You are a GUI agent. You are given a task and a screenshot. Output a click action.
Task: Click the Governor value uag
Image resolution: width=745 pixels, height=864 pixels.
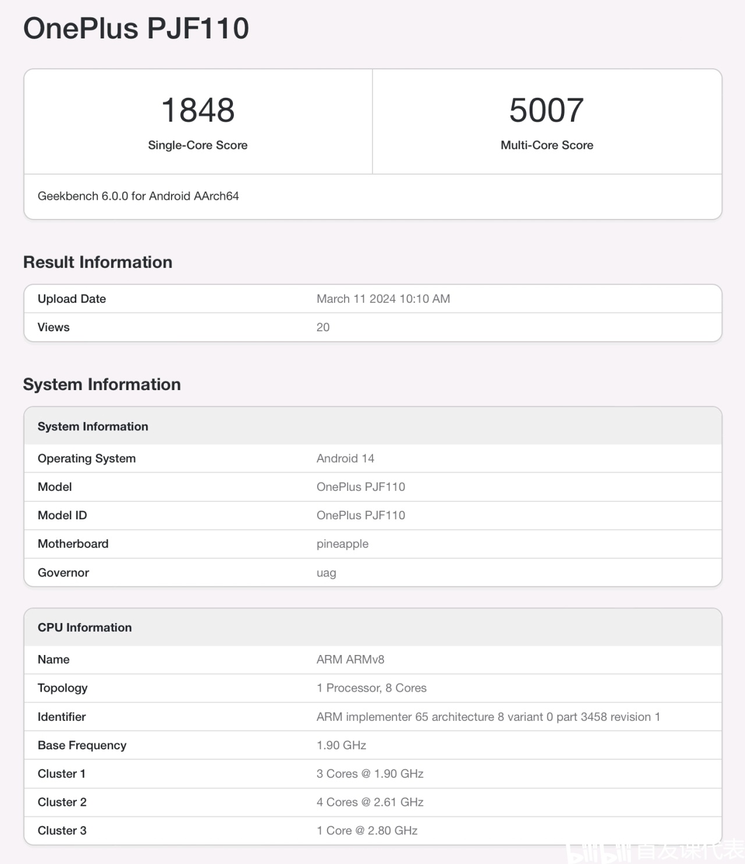point(326,573)
